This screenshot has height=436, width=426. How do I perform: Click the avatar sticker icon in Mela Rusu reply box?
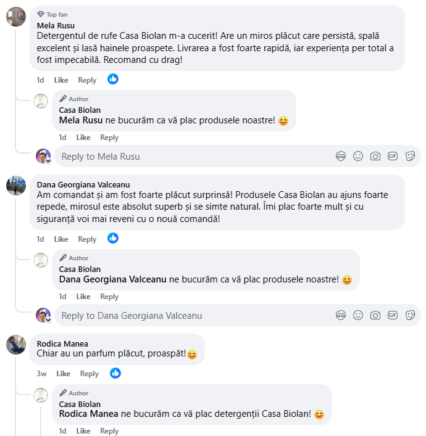pos(340,156)
